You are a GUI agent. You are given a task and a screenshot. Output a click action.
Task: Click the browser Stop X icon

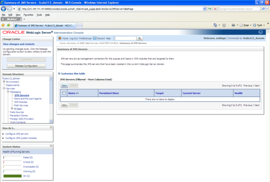click(x=215, y=9)
